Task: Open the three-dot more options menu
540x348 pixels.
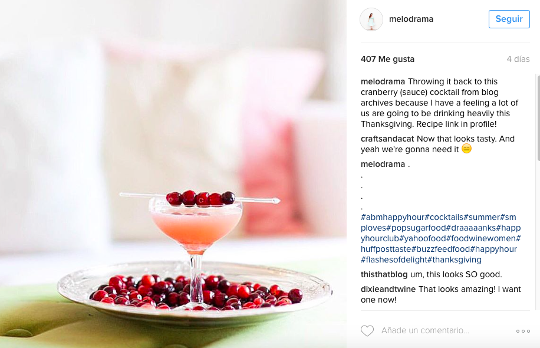Action: coord(523,331)
